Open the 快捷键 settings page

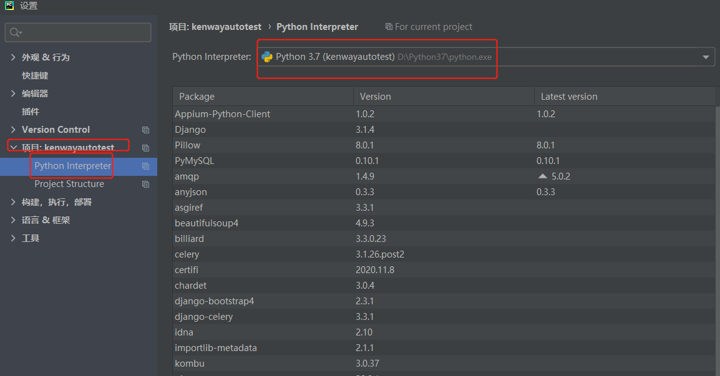click(x=35, y=75)
